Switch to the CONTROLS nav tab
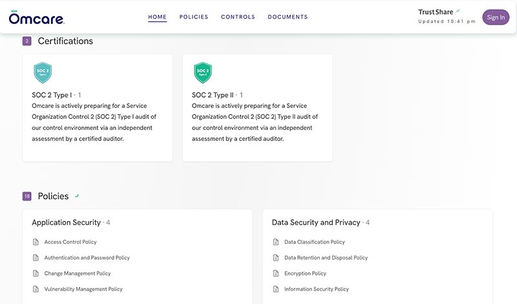Screen dimensions: 517x304 coord(238,17)
